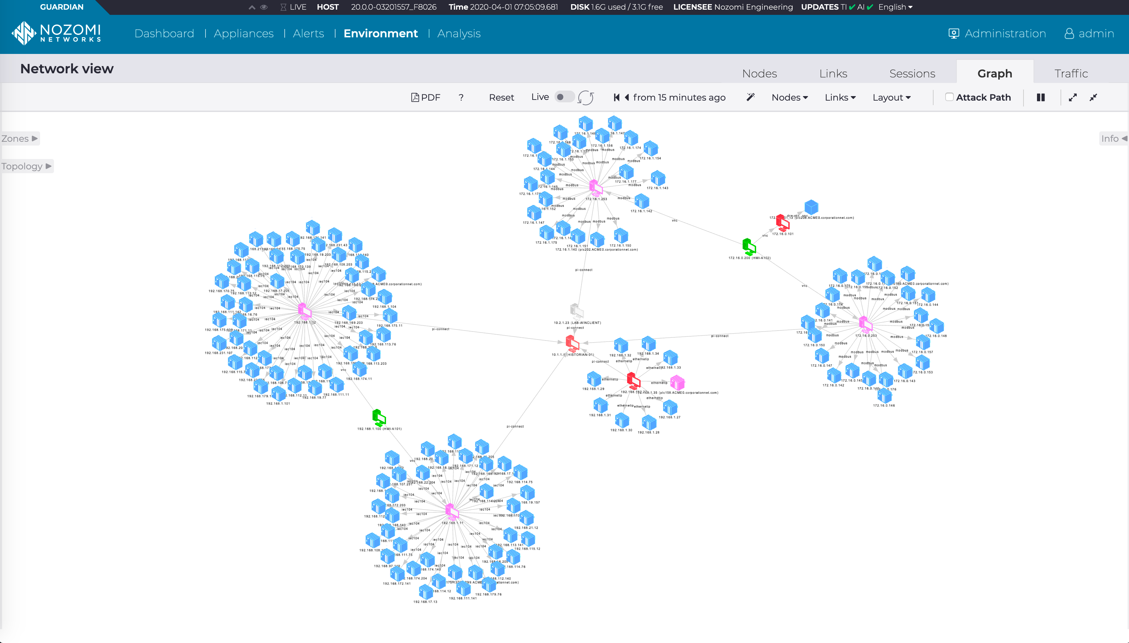Viewport: 1129px width, 643px height.
Task: Enable the Attack Path checkbox
Action: (949, 97)
